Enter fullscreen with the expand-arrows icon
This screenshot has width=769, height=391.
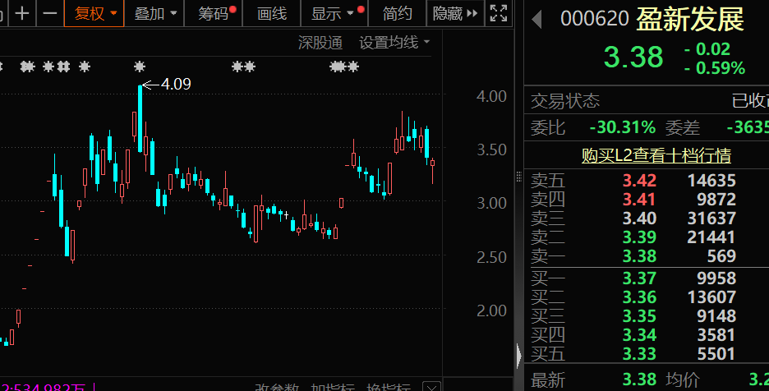[498, 13]
